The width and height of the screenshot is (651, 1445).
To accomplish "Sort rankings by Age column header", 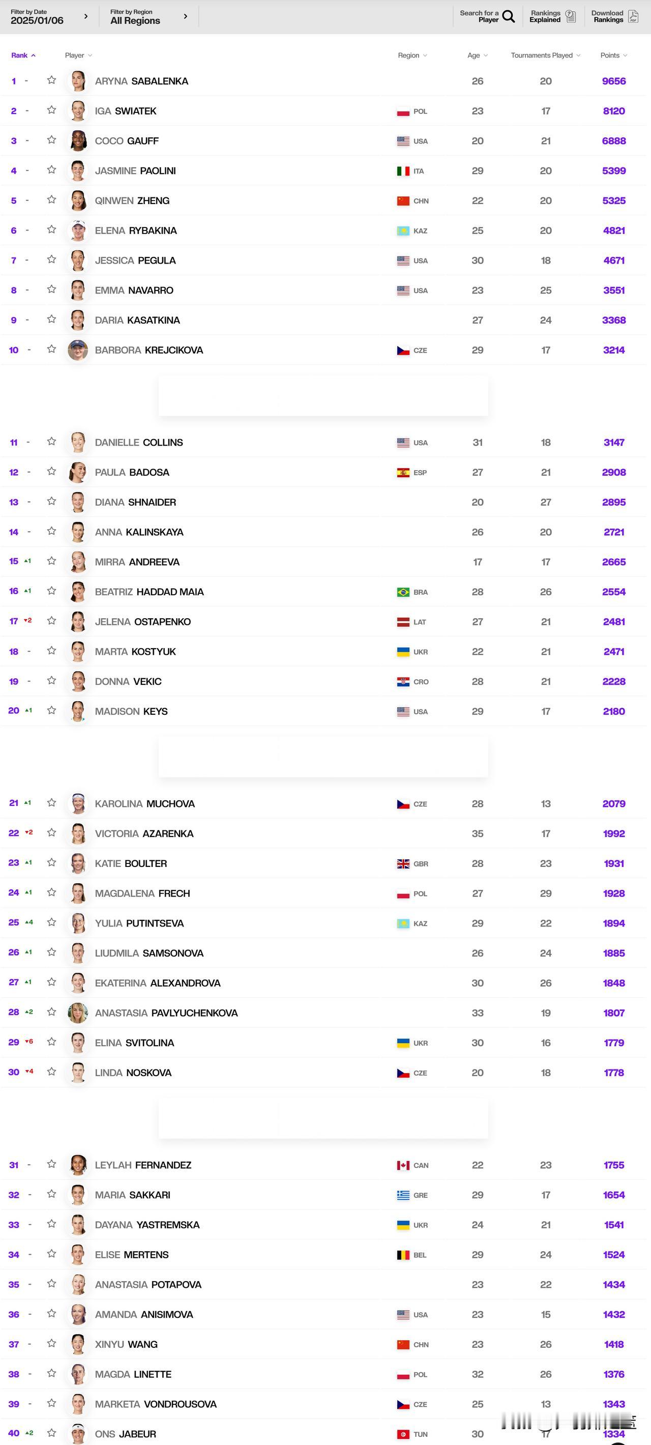I will point(477,55).
